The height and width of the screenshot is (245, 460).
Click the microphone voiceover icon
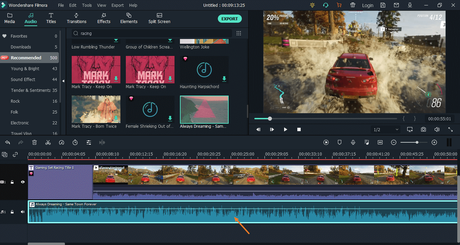353,143
